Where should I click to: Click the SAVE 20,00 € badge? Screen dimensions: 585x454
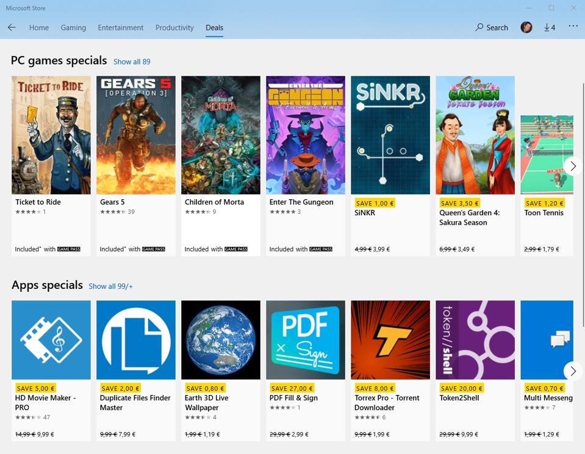pos(462,388)
